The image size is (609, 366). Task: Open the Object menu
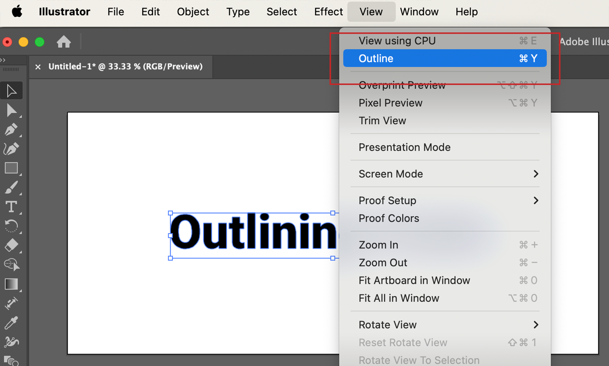[193, 12]
